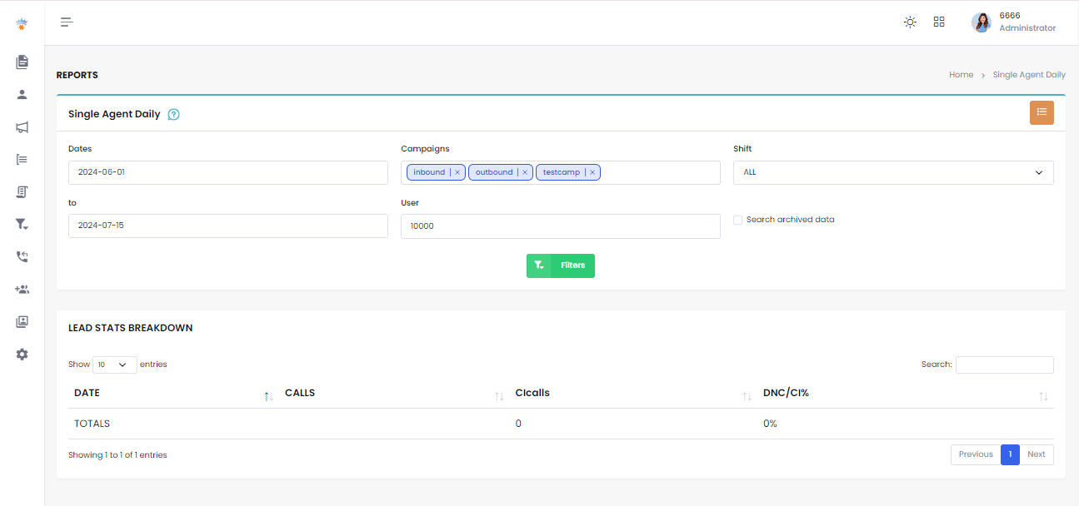The width and height of the screenshot is (1079, 506).
Task: Click the end date field 2024-07-15
Action: point(228,226)
